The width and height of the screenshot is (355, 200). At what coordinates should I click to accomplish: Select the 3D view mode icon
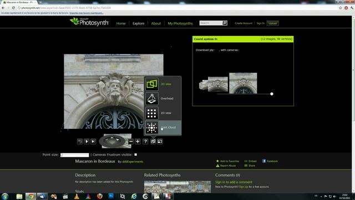pos(151,84)
